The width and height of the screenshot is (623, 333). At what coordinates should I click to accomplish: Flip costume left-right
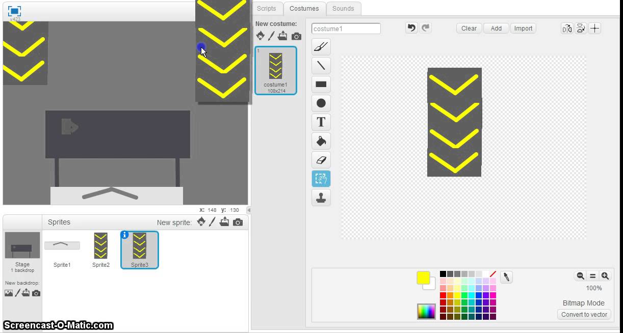(567, 29)
